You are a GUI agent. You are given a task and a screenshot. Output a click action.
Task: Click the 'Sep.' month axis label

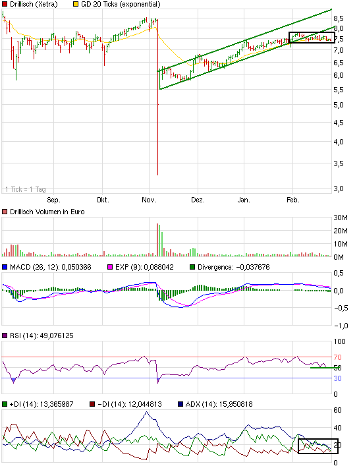(x=53, y=200)
